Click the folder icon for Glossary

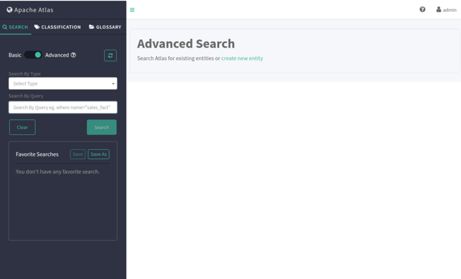[x=92, y=27]
